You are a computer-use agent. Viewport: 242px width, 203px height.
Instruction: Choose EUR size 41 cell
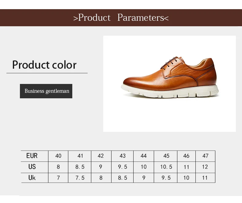pos(80,156)
